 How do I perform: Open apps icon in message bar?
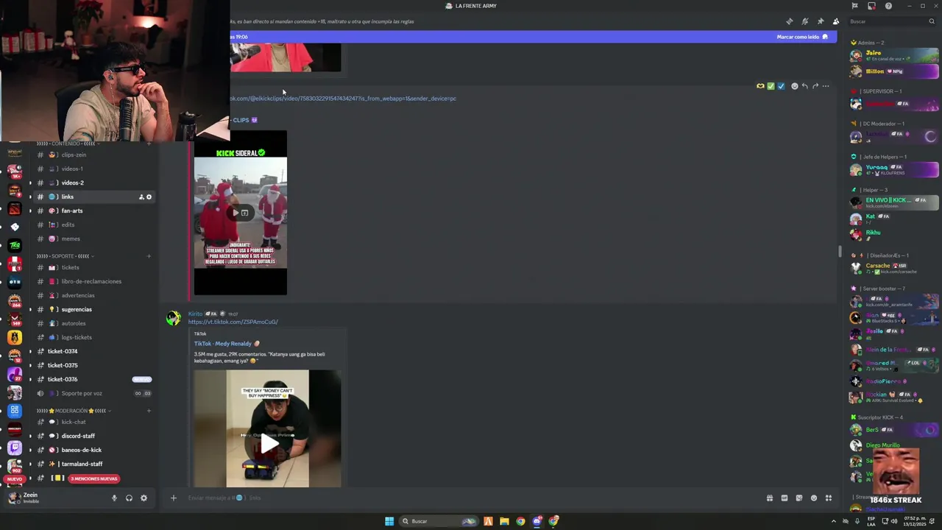[x=828, y=498]
